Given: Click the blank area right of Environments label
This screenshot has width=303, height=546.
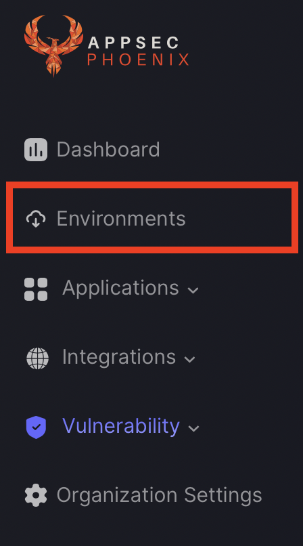Looking at the screenshot, I should (x=238, y=217).
